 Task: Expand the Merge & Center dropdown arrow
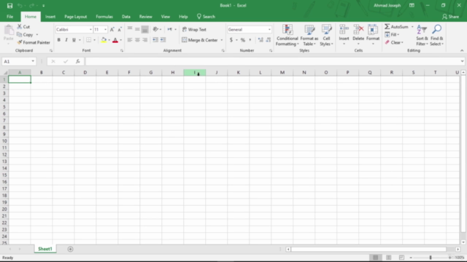[x=222, y=40]
